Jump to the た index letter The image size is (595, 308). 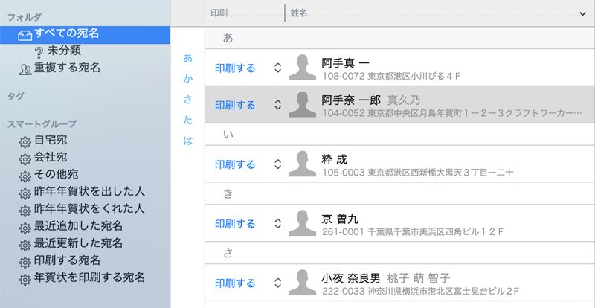188,121
